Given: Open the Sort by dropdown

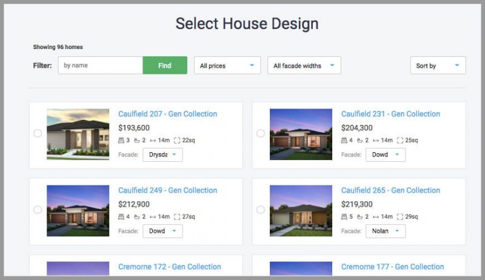Looking at the screenshot, I should point(438,65).
